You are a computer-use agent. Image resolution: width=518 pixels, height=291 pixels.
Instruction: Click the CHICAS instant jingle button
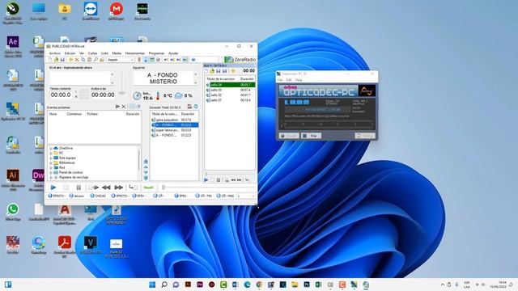[x=98, y=196]
